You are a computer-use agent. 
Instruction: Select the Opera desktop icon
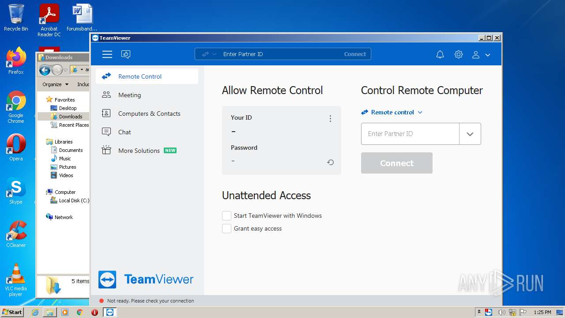click(16, 148)
